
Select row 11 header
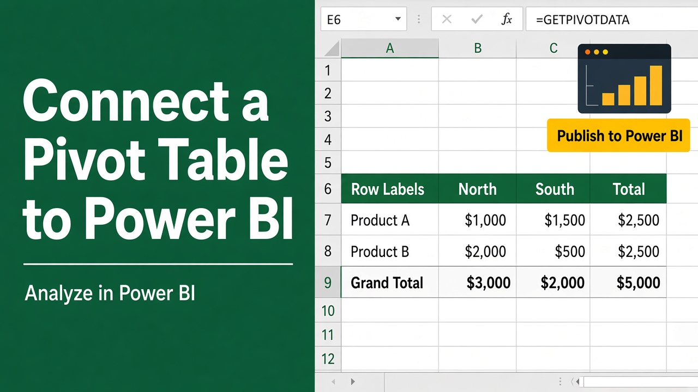[x=328, y=334]
